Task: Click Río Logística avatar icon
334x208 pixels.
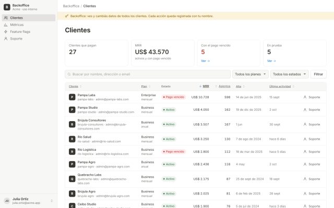Action: point(72,152)
